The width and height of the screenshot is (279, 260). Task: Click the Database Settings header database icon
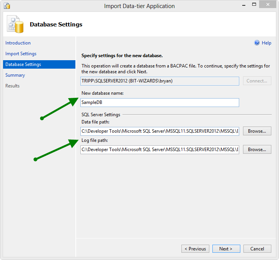(15, 24)
